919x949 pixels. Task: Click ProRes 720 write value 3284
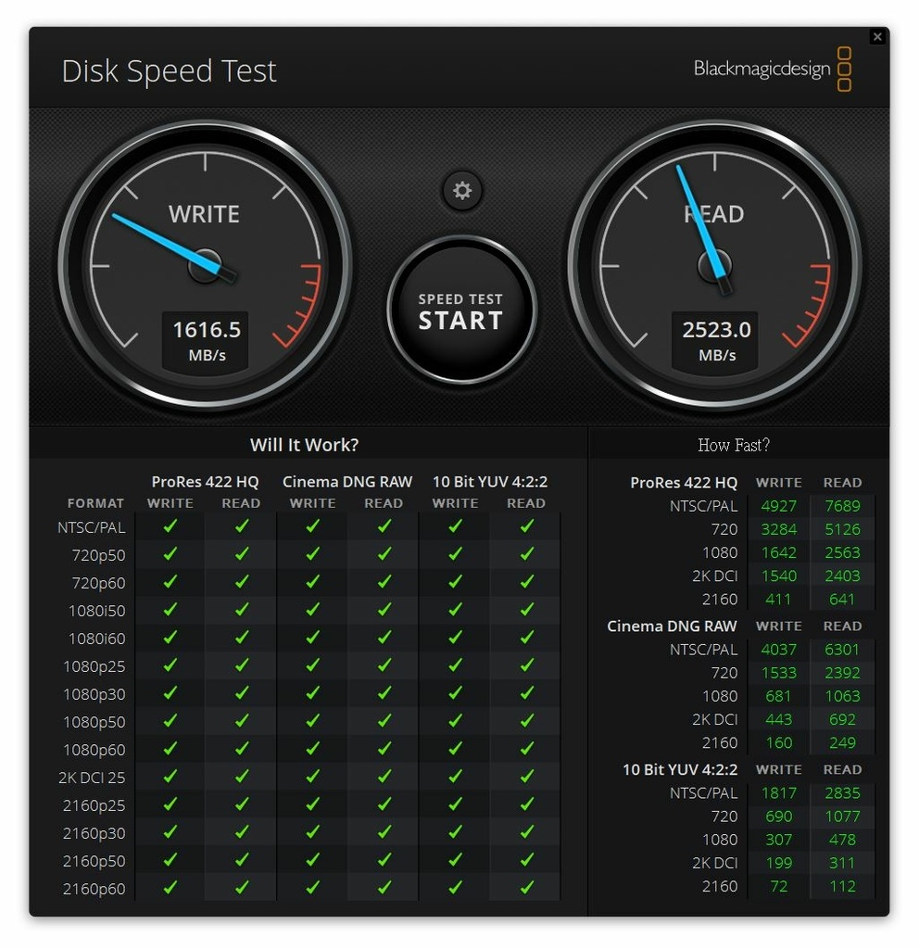coord(778,529)
